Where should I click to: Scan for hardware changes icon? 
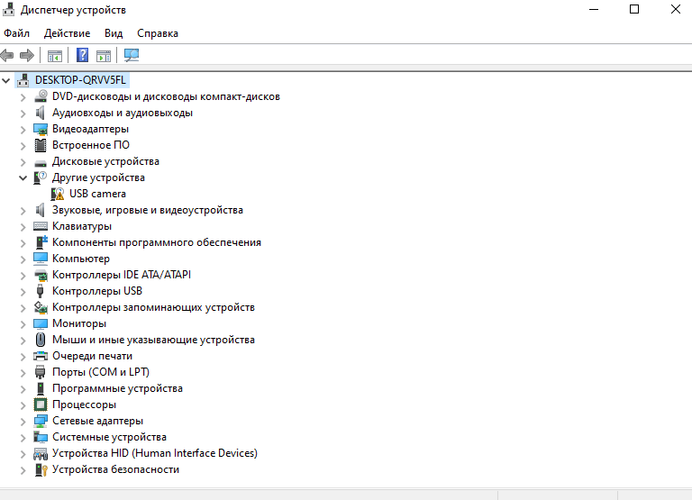click(132, 55)
